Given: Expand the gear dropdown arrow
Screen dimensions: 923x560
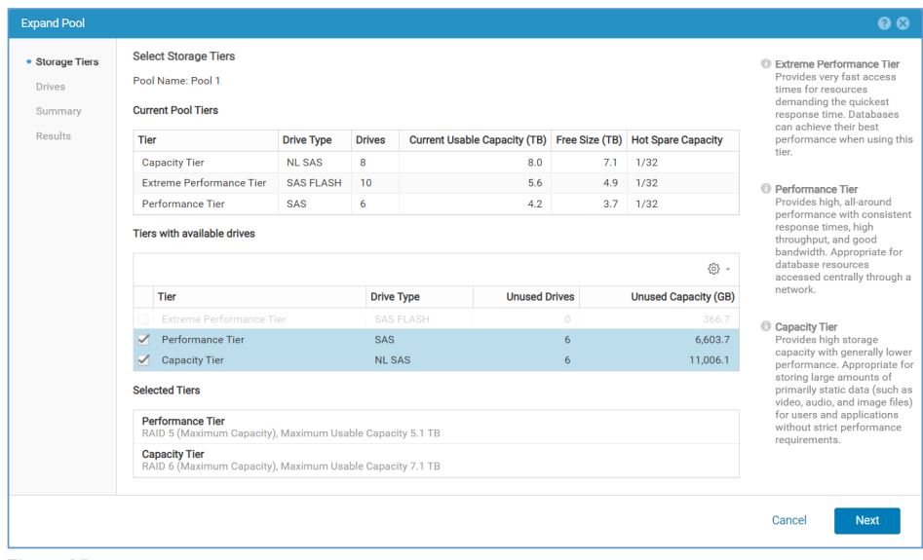Looking at the screenshot, I should (x=727, y=270).
